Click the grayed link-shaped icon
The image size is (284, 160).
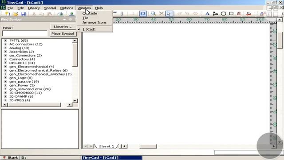195,14
